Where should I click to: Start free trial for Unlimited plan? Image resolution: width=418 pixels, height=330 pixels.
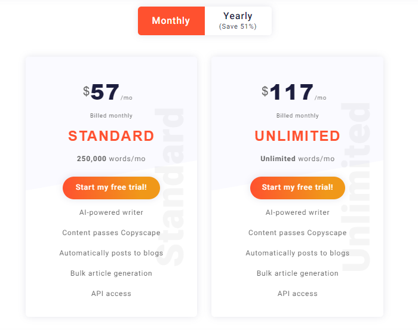coord(297,187)
